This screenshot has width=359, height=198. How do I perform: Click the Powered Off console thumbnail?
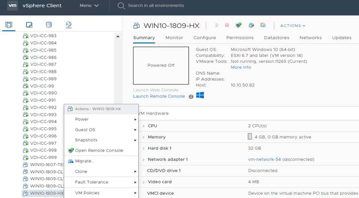click(161, 65)
